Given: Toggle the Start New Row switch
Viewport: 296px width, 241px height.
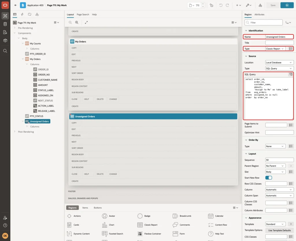Looking at the screenshot, I should [x=269, y=178].
